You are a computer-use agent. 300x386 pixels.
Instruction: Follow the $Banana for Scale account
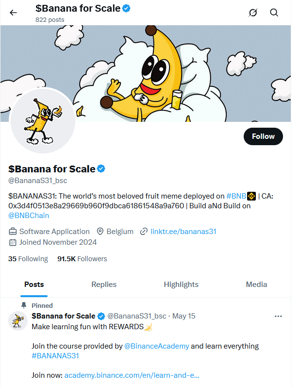click(x=263, y=136)
